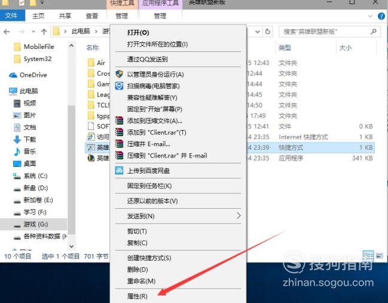Viewport: 388px width, 303px height.
Task: Sort by 类型 column header
Action: pyautogui.click(x=285, y=48)
